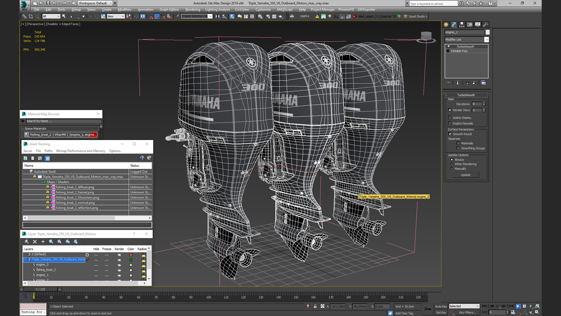This screenshot has width=561, height=316.
Task: Click Show End Result toggle icon
Action: tap(458, 83)
